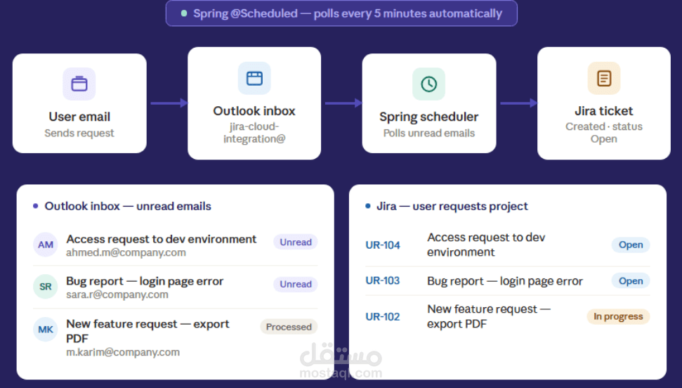
Task: Click Jira title 'Bug report — login page error'
Action: [505, 281]
